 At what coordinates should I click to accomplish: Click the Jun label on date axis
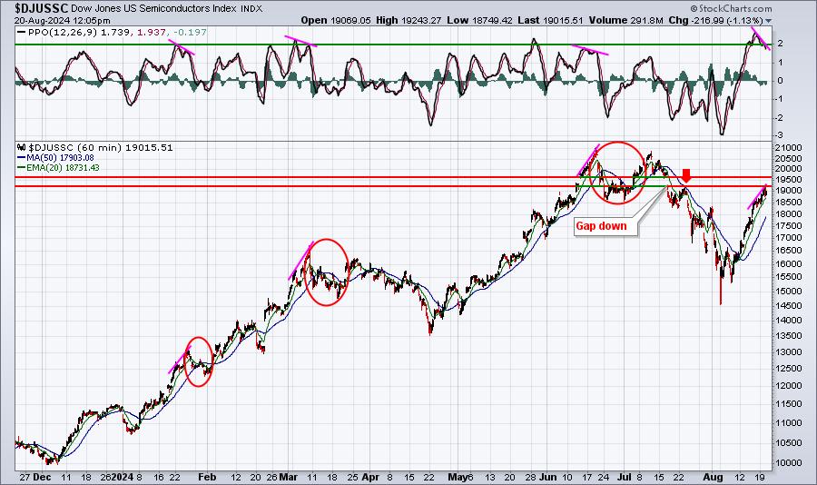pos(547,477)
